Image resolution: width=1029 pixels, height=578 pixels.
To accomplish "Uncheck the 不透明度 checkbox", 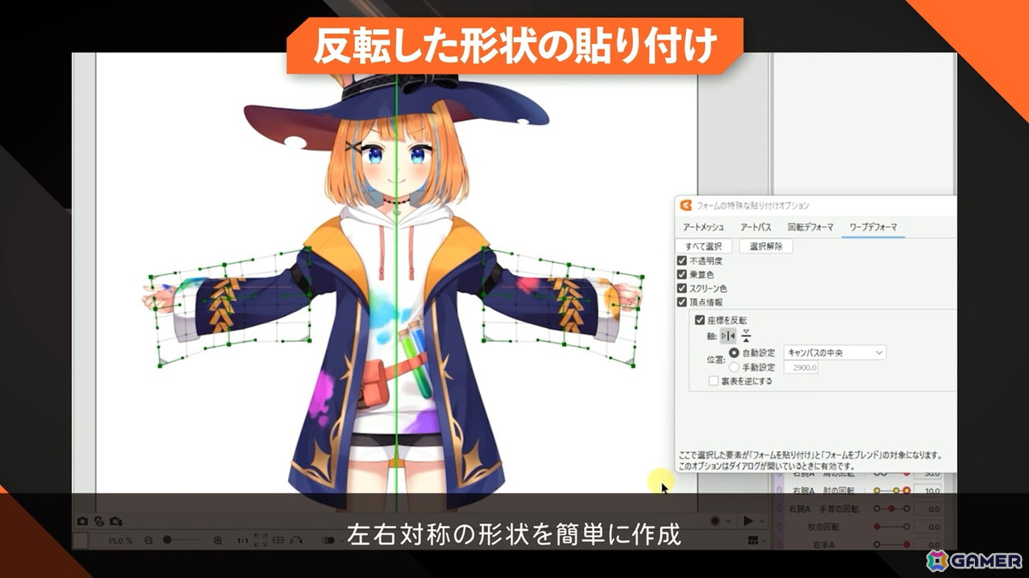I will pyautogui.click(x=682, y=261).
